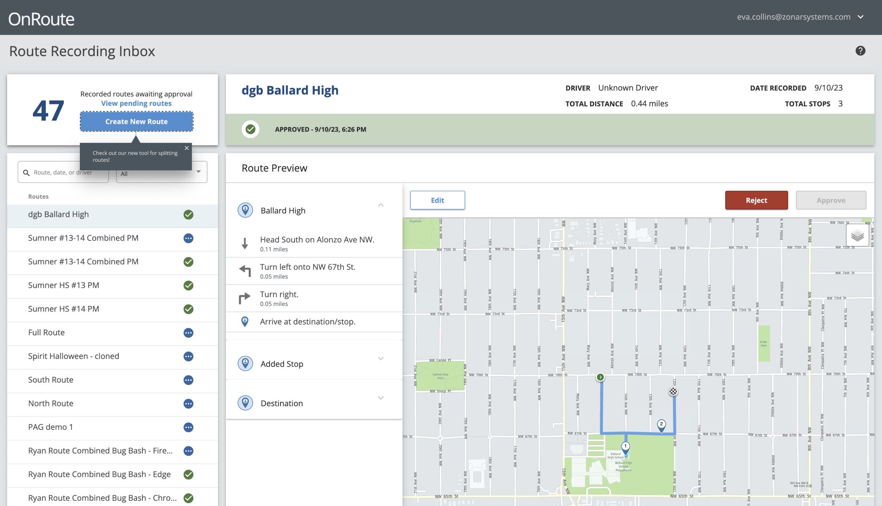Expand the Added Stop section
The width and height of the screenshot is (882, 506).
pos(380,358)
